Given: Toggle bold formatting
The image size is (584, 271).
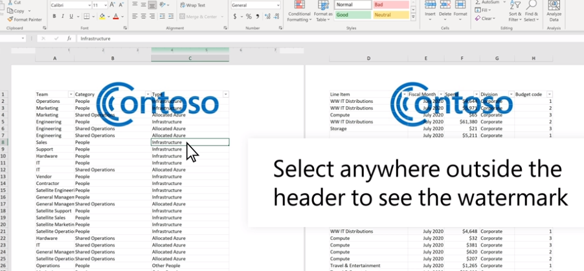Looking at the screenshot, I should (x=53, y=16).
